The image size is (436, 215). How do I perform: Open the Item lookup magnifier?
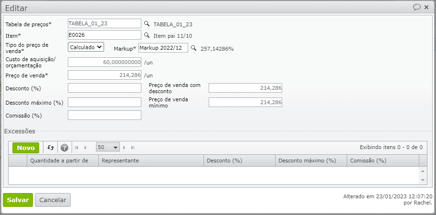(147, 35)
